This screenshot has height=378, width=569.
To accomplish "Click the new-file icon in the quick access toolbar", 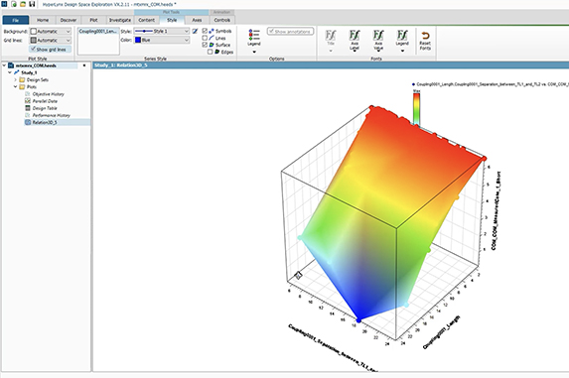I will tap(14, 4).
